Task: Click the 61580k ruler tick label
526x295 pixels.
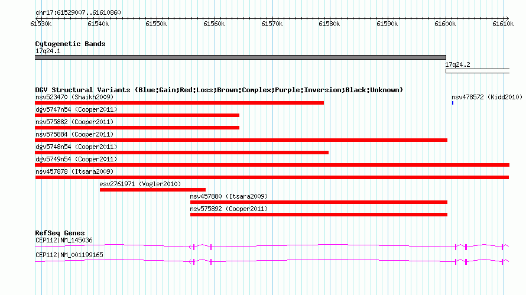Action: click(x=329, y=24)
